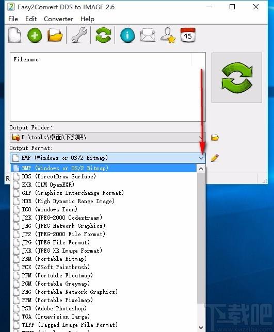Select J2K (JPEG-2000 Codestream)
Screen dimensions: 274x332
click(x=104, y=218)
